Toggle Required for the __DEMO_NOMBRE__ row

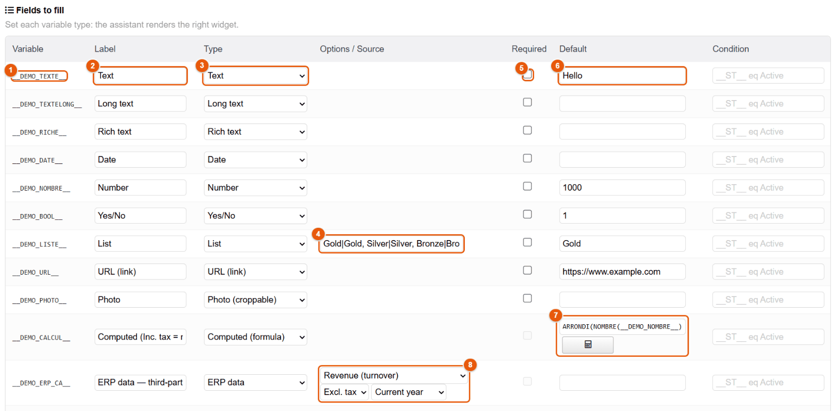(527, 186)
